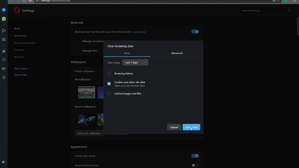Viewport: 299px width, 168px height.
Task: Uncheck Cookies and other site data
Action: coord(109,84)
